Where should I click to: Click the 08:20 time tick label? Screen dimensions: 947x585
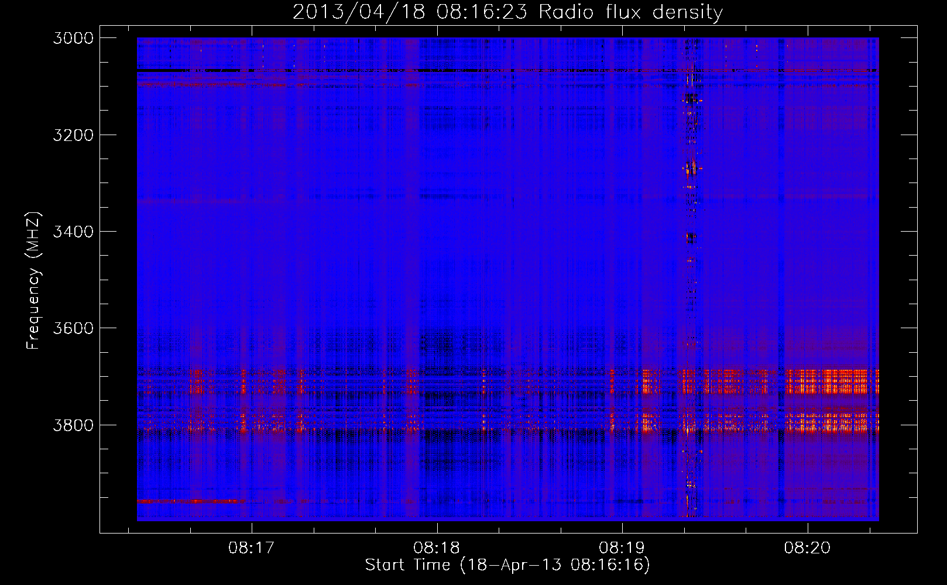point(808,548)
